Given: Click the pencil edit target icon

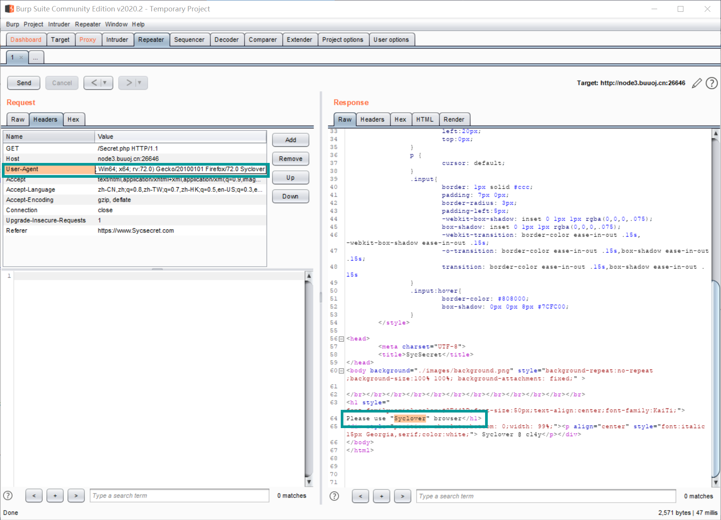Looking at the screenshot, I should tap(697, 83).
